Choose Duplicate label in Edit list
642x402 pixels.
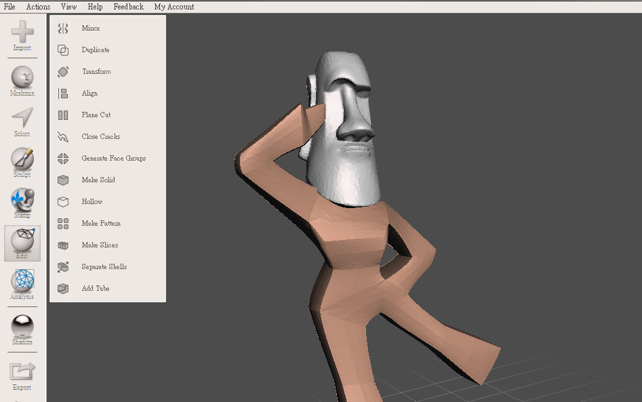[x=96, y=50]
